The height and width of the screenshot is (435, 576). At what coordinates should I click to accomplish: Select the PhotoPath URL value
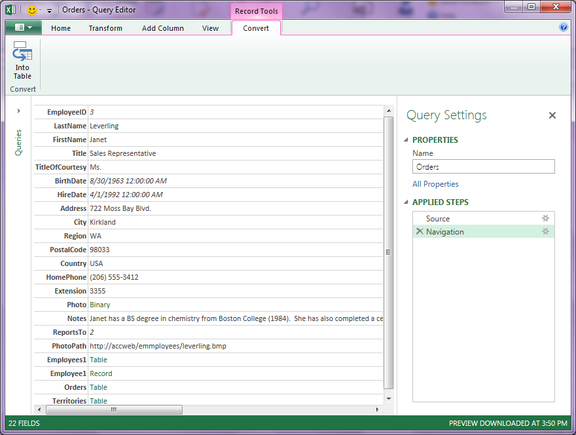158,346
